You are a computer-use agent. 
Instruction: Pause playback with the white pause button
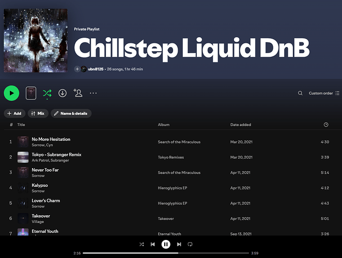[166, 244]
